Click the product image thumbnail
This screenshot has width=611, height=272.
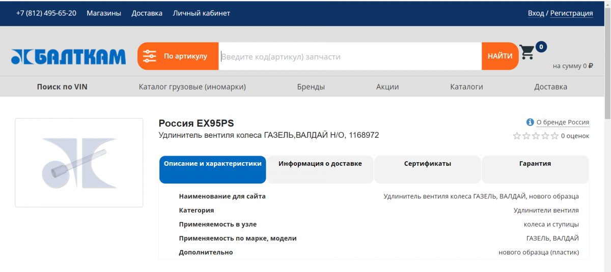click(79, 163)
